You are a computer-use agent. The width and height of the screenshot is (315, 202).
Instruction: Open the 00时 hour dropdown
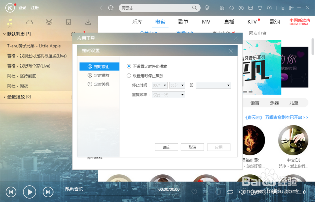click(x=160, y=85)
